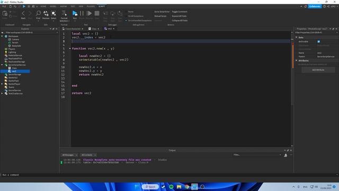Select the SCRIPT ribbon tab
This screenshot has height=191, width=339.
102,6
